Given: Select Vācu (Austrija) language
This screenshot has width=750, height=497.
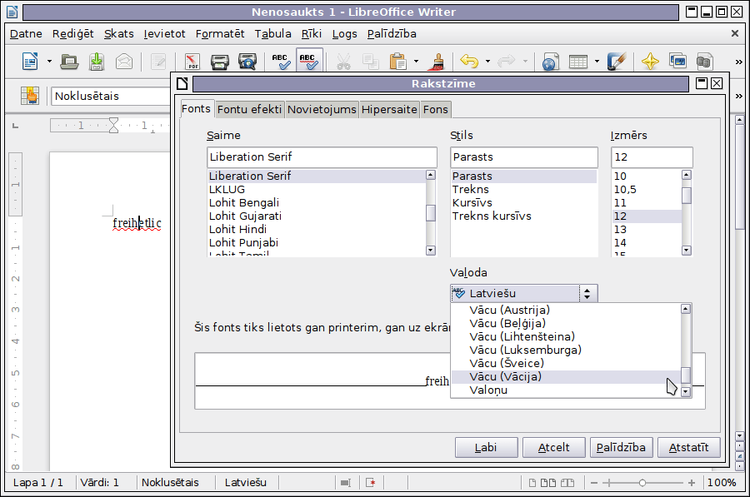Looking at the screenshot, I should tap(566, 310).
